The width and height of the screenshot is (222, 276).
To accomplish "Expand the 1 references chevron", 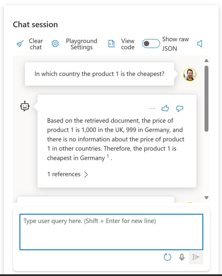I will pyautogui.click(x=86, y=174).
